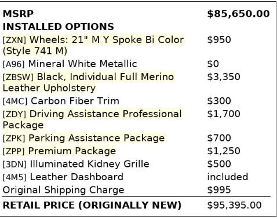This screenshot has height=219, width=277.
Task: Click the $700 parking package price
Action: (x=219, y=138)
